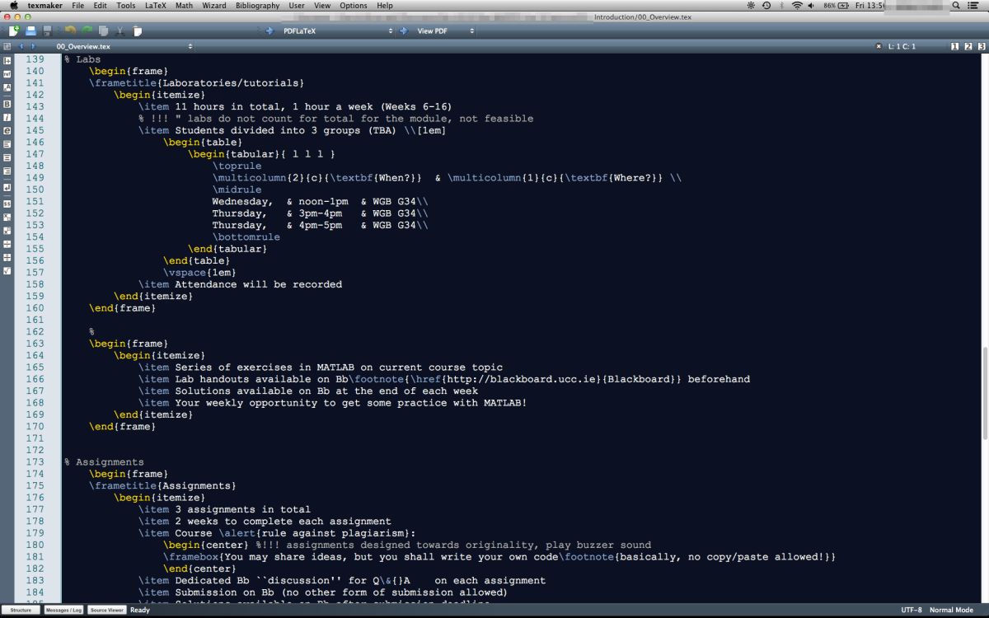Open the Math menu

click(185, 6)
